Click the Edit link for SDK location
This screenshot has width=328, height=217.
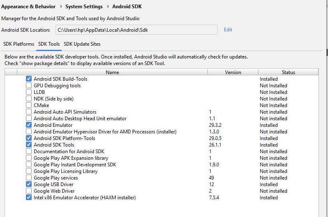coord(228,30)
